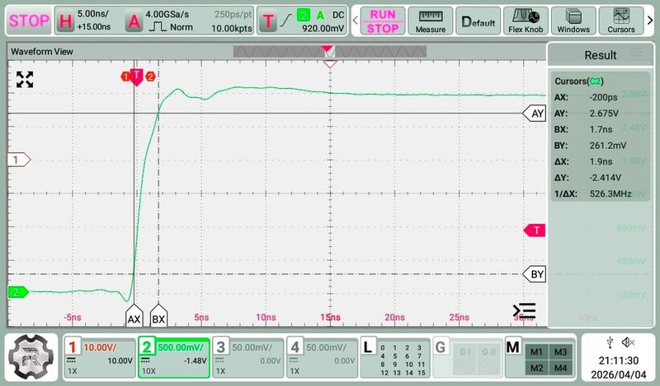The height and width of the screenshot is (386, 660).
Task: Show more toolbar items with right arrow
Action: [x=650, y=20]
